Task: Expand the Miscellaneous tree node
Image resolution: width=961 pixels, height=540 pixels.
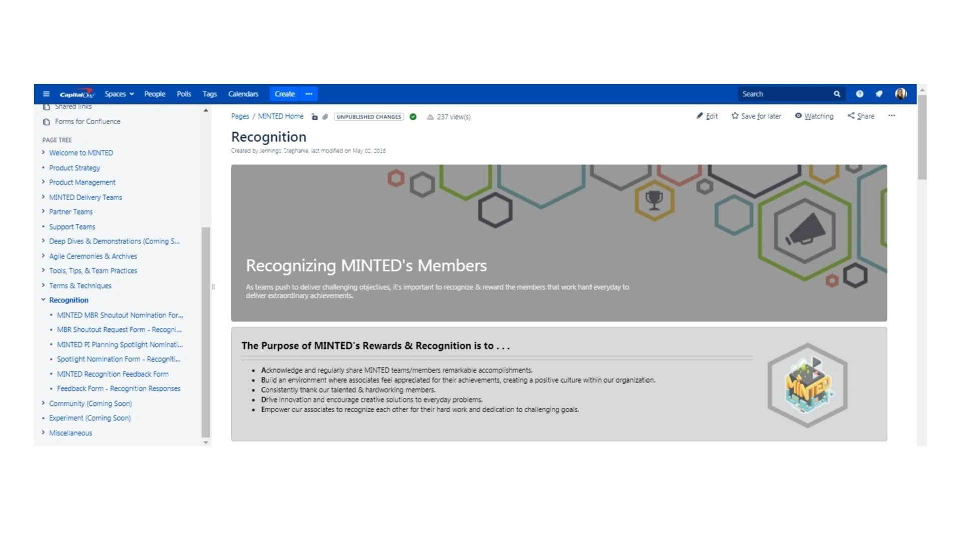Action: [43, 432]
